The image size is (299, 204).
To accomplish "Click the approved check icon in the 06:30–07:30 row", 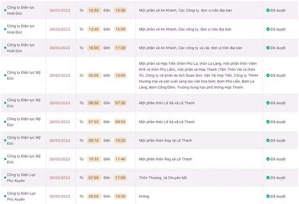I will (x=268, y=103).
